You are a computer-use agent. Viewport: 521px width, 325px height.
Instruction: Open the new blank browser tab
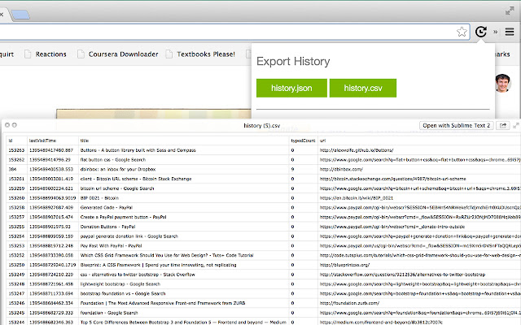pos(20,15)
